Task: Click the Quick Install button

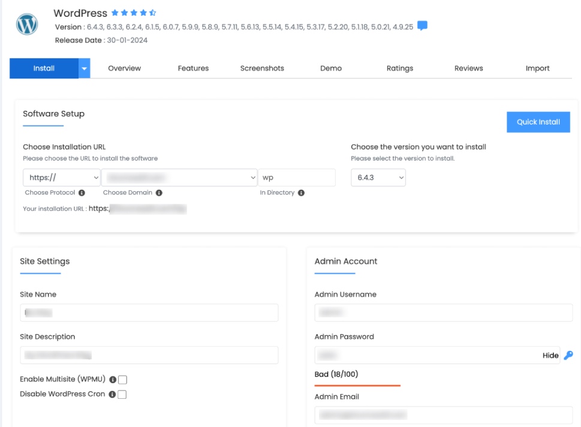Action: [538, 122]
